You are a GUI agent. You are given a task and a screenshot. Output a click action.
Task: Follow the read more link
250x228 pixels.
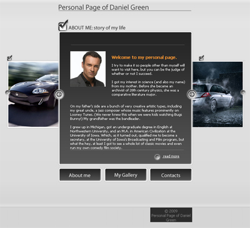(x=171, y=156)
